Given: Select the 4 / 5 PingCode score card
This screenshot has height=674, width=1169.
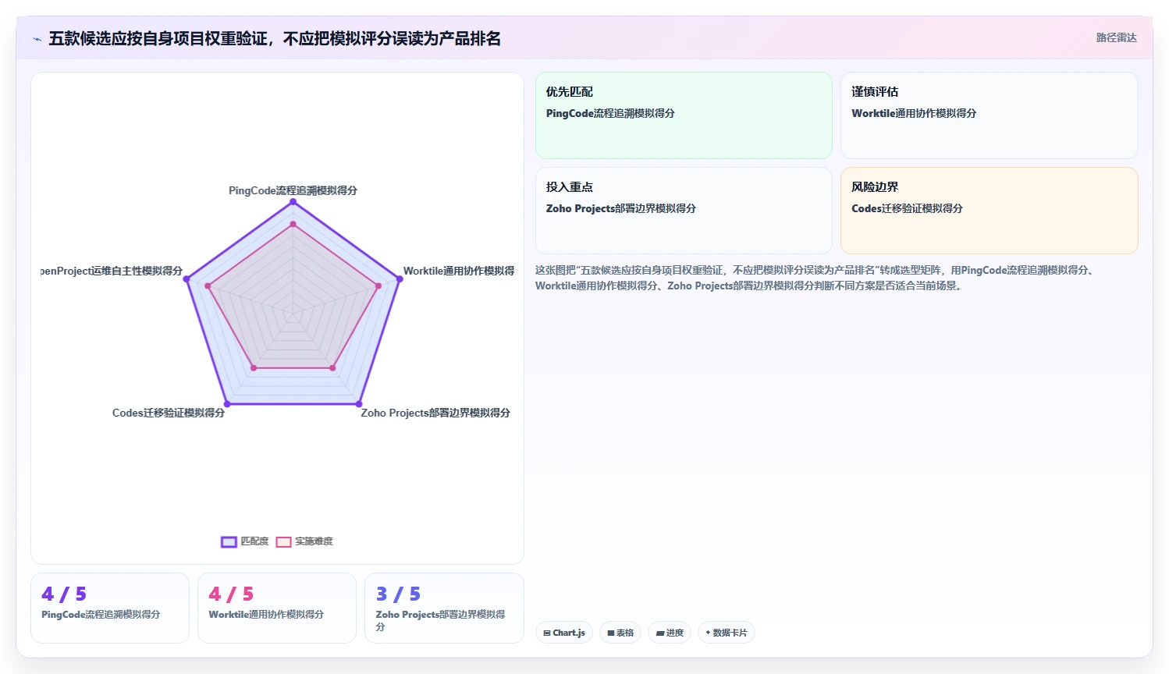Looking at the screenshot, I should point(110,608).
